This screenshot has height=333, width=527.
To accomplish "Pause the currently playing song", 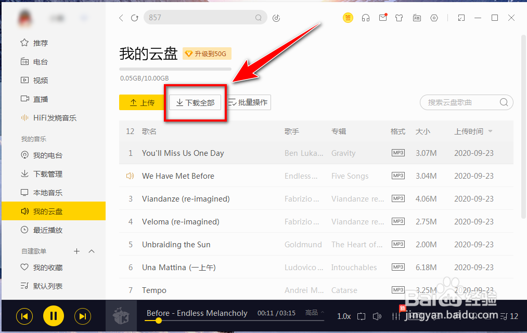I will coord(53,316).
